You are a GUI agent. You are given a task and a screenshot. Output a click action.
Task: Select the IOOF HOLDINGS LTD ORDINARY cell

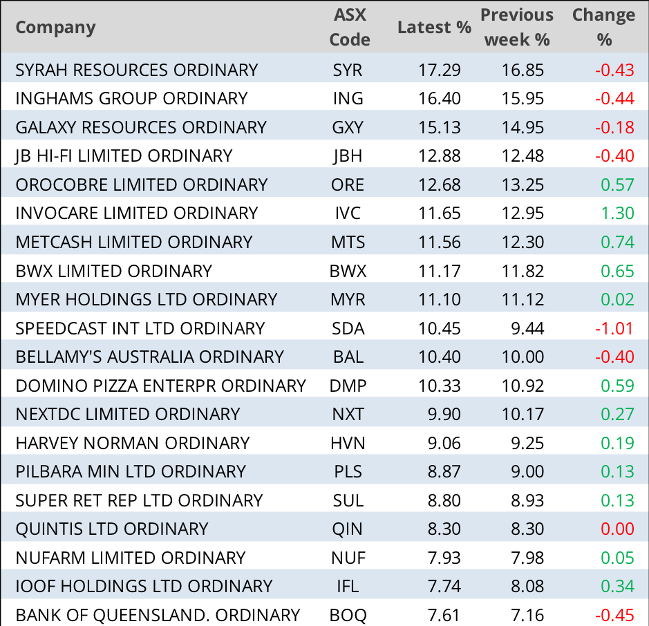pyautogui.click(x=144, y=586)
